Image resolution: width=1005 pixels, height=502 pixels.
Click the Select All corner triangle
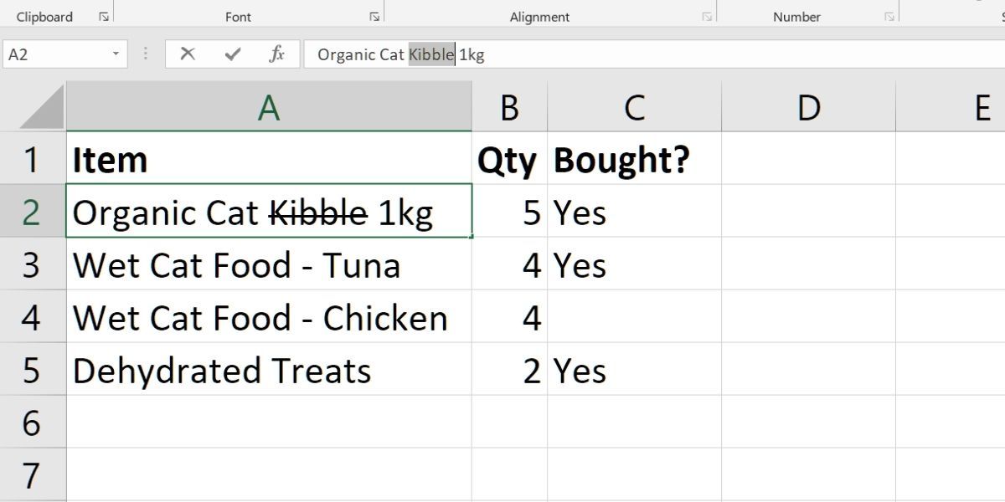coord(42,109)
